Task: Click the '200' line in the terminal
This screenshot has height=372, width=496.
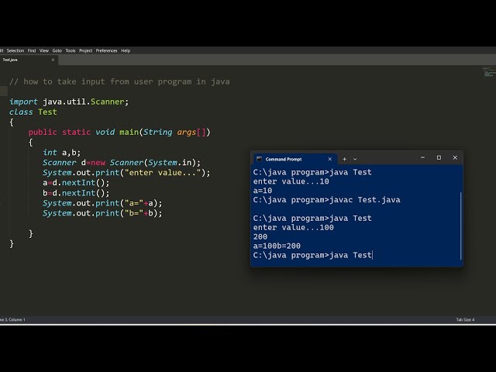Action: 260,236
